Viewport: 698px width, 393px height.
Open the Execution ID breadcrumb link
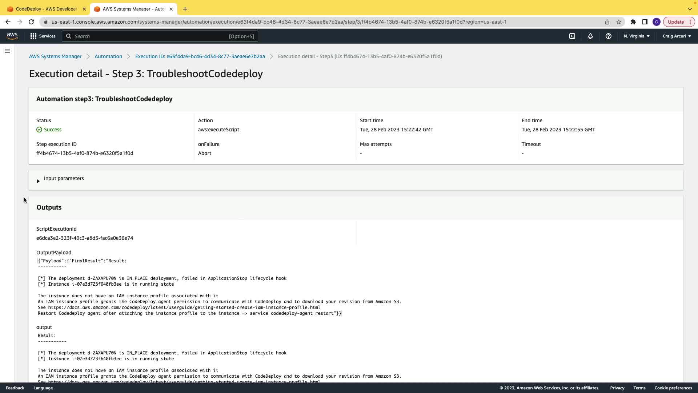pos(200,56)
